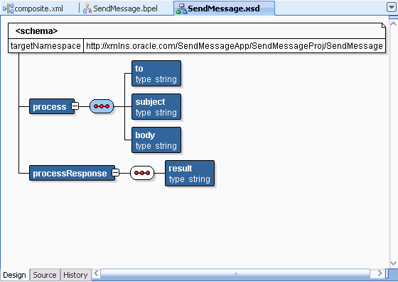Select the subject element node
398x282 pixels.
click(x=156, y=106)
